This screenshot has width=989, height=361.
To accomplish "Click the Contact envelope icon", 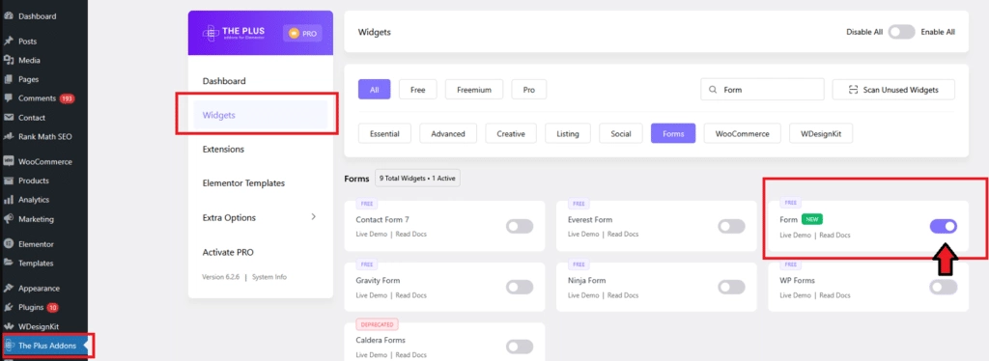I will click(9, 117).
